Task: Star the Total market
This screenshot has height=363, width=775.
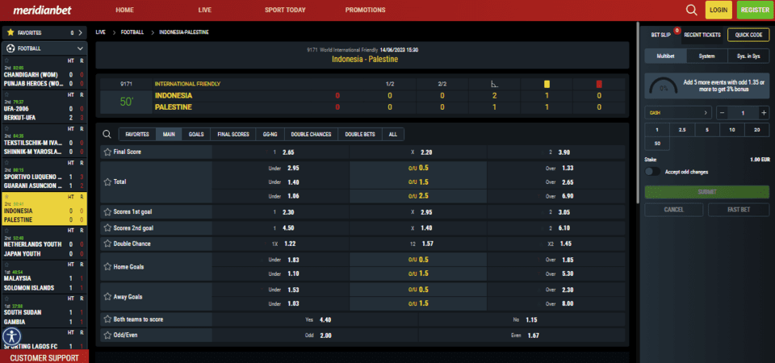Action: [x=107, y=181]
